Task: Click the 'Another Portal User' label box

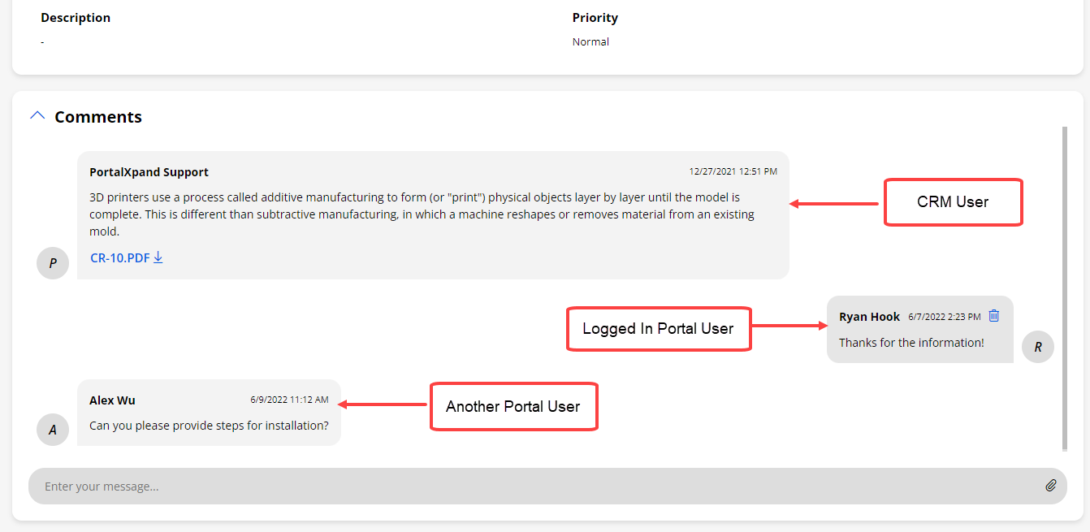Action: coord(513,406)
